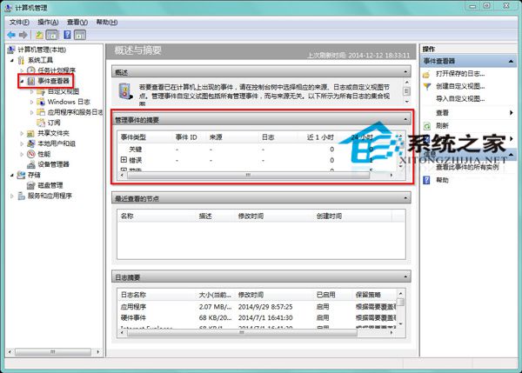Click the 名称 column header in recent nodes

(127, 216)
